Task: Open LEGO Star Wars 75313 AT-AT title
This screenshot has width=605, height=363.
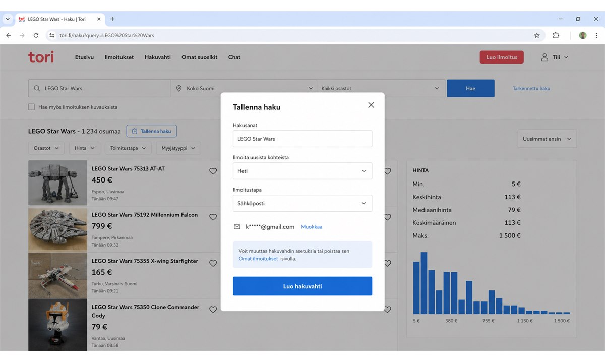Action: pos(128,169)
